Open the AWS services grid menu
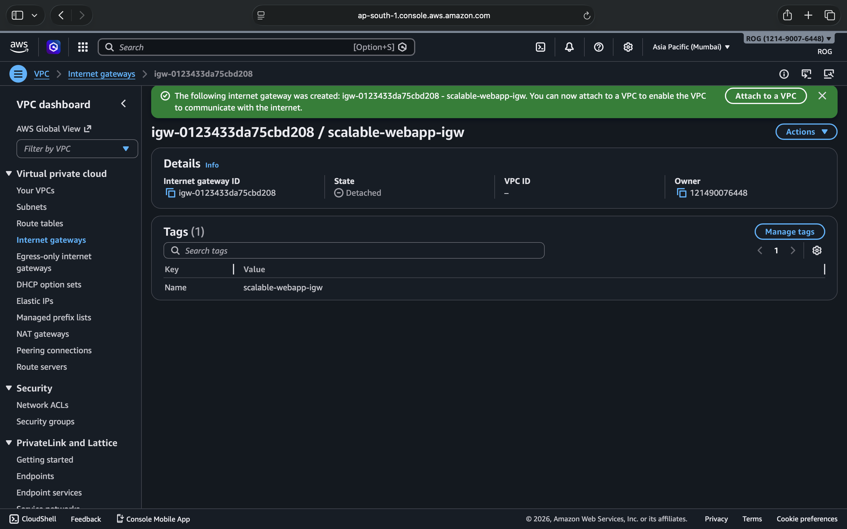847x529 pixels. (83, 47)
